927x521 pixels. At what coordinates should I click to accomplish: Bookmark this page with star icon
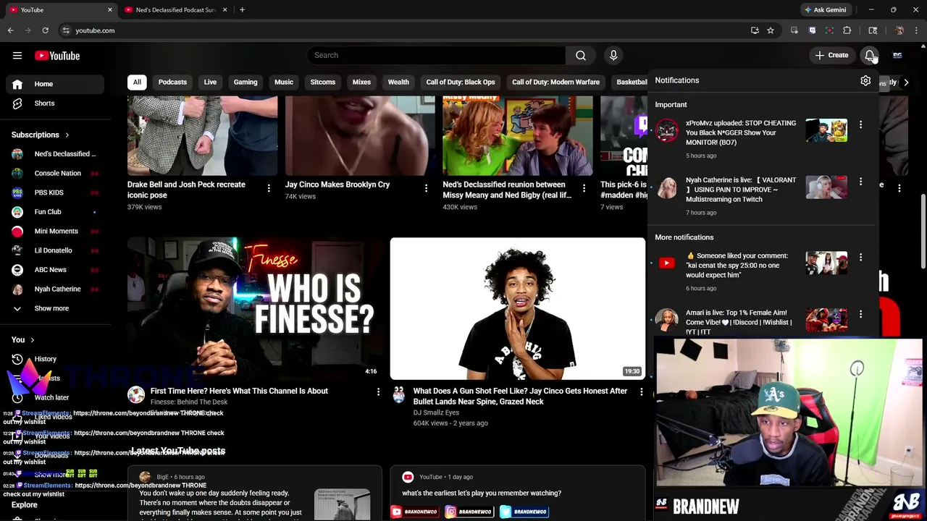pos(771,30)
